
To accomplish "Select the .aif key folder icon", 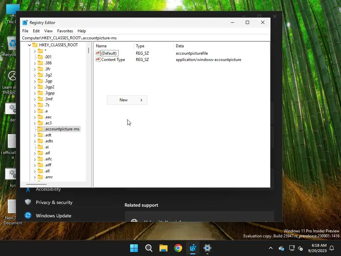I will (40, 153).
